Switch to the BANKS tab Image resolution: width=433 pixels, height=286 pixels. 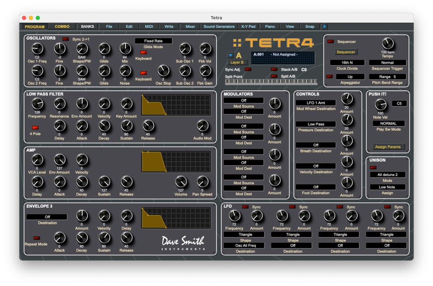[88, 27]
